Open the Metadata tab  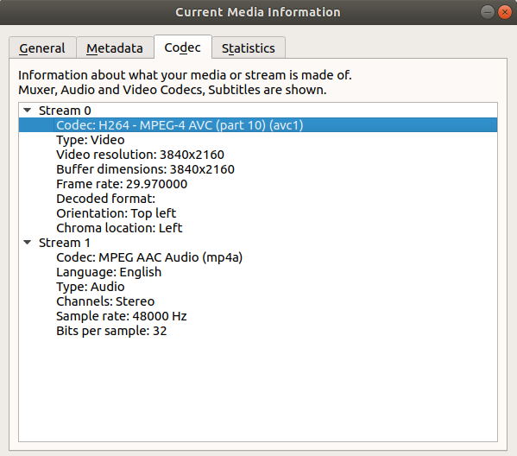coord(115,48)
